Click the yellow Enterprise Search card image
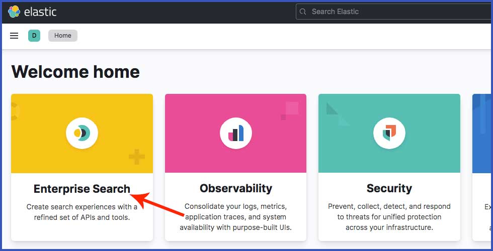The image size is (493, 251). [82, 134]
